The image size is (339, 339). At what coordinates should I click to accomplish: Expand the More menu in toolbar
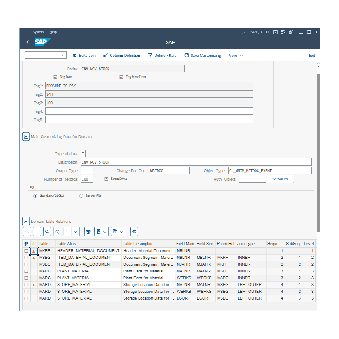point(236,56)
